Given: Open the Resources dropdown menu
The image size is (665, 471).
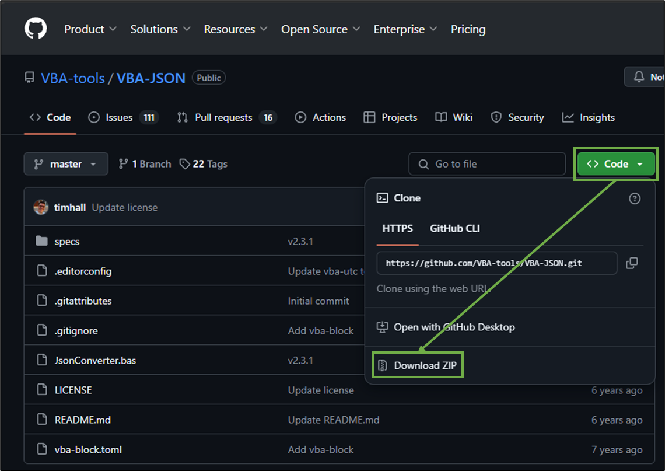Looking at the screenshot, I should [236, 29].
